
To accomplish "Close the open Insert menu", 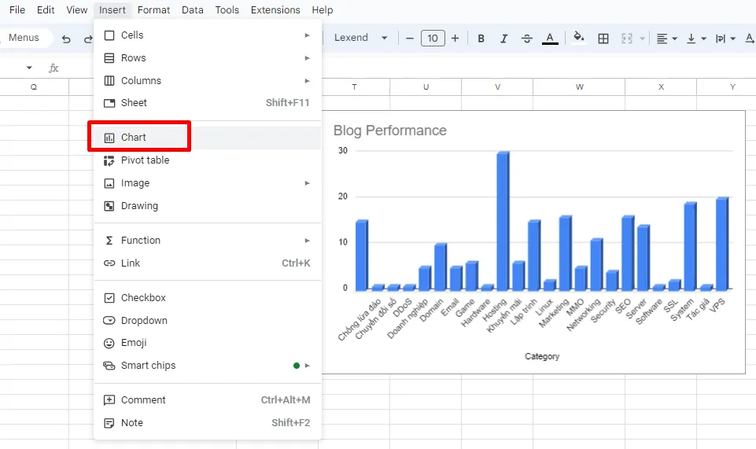I will (112, 9).
